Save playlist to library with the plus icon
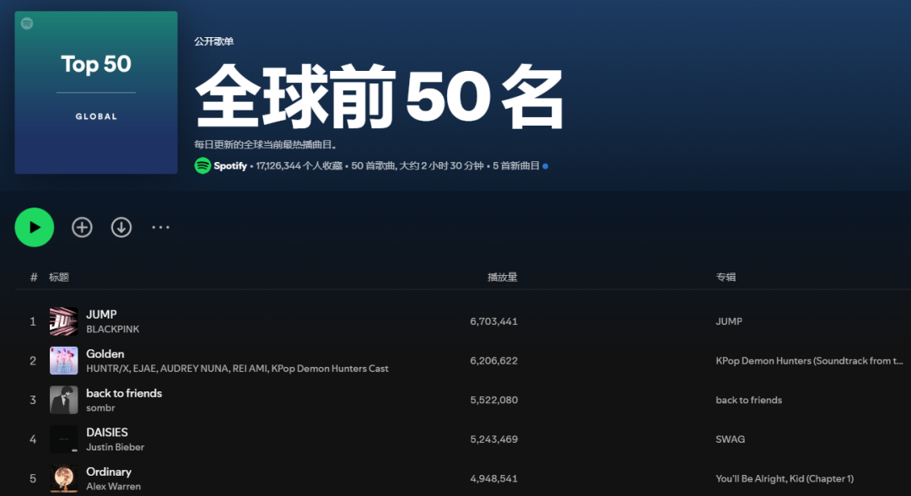911x496 pixels. pos(82,227)
